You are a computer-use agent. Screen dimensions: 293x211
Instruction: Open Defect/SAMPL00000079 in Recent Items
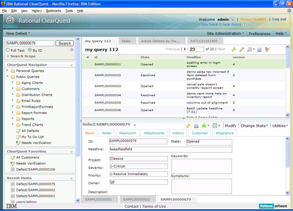tap(35, 184)
